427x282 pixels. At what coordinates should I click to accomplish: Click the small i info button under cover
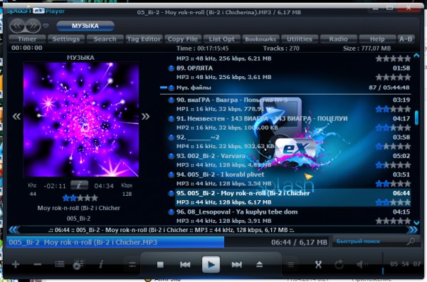pyautogui.click(x=79, y=185)
